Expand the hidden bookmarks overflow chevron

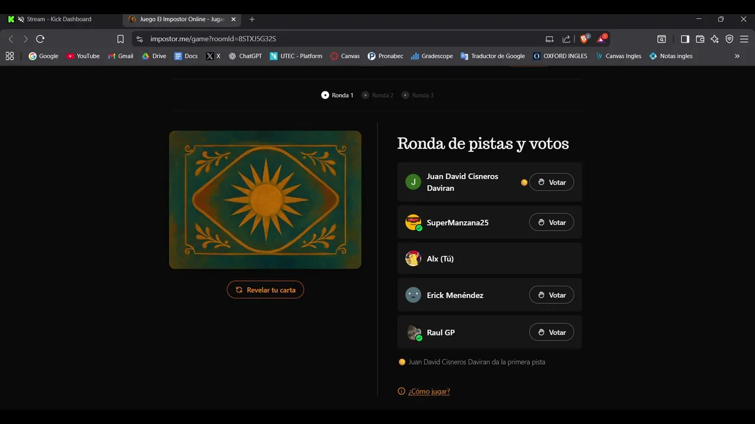pyautogui.click(x=737, y=56)
